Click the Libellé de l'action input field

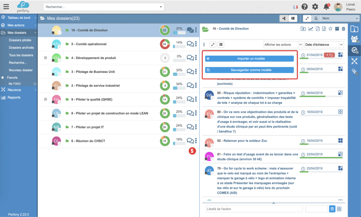click(254, 209)
